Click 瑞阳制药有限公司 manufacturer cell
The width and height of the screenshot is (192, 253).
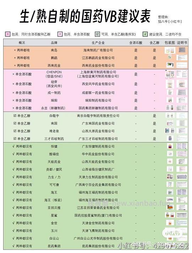tap(98, 101)
